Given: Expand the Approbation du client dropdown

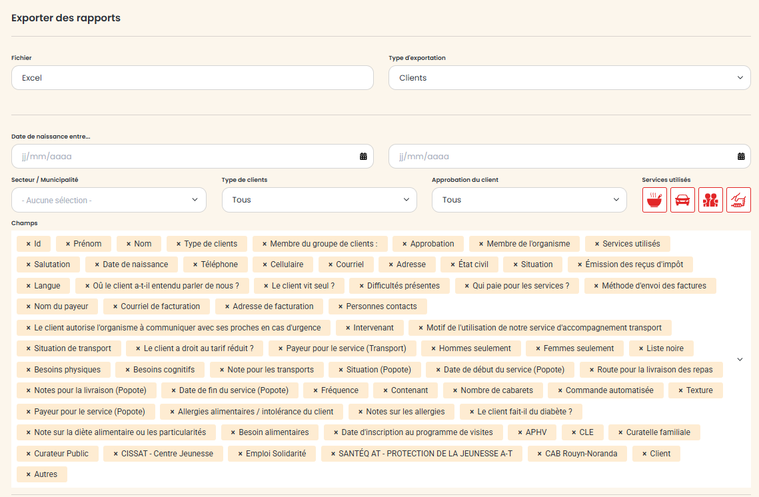Looking at the screenshot, I should 529,200.
